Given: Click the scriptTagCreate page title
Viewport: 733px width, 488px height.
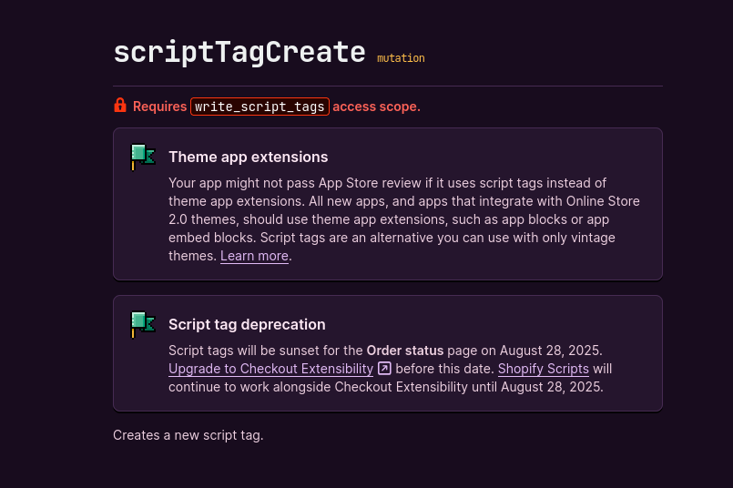Looking at the screenshot, I should point(239,52).
